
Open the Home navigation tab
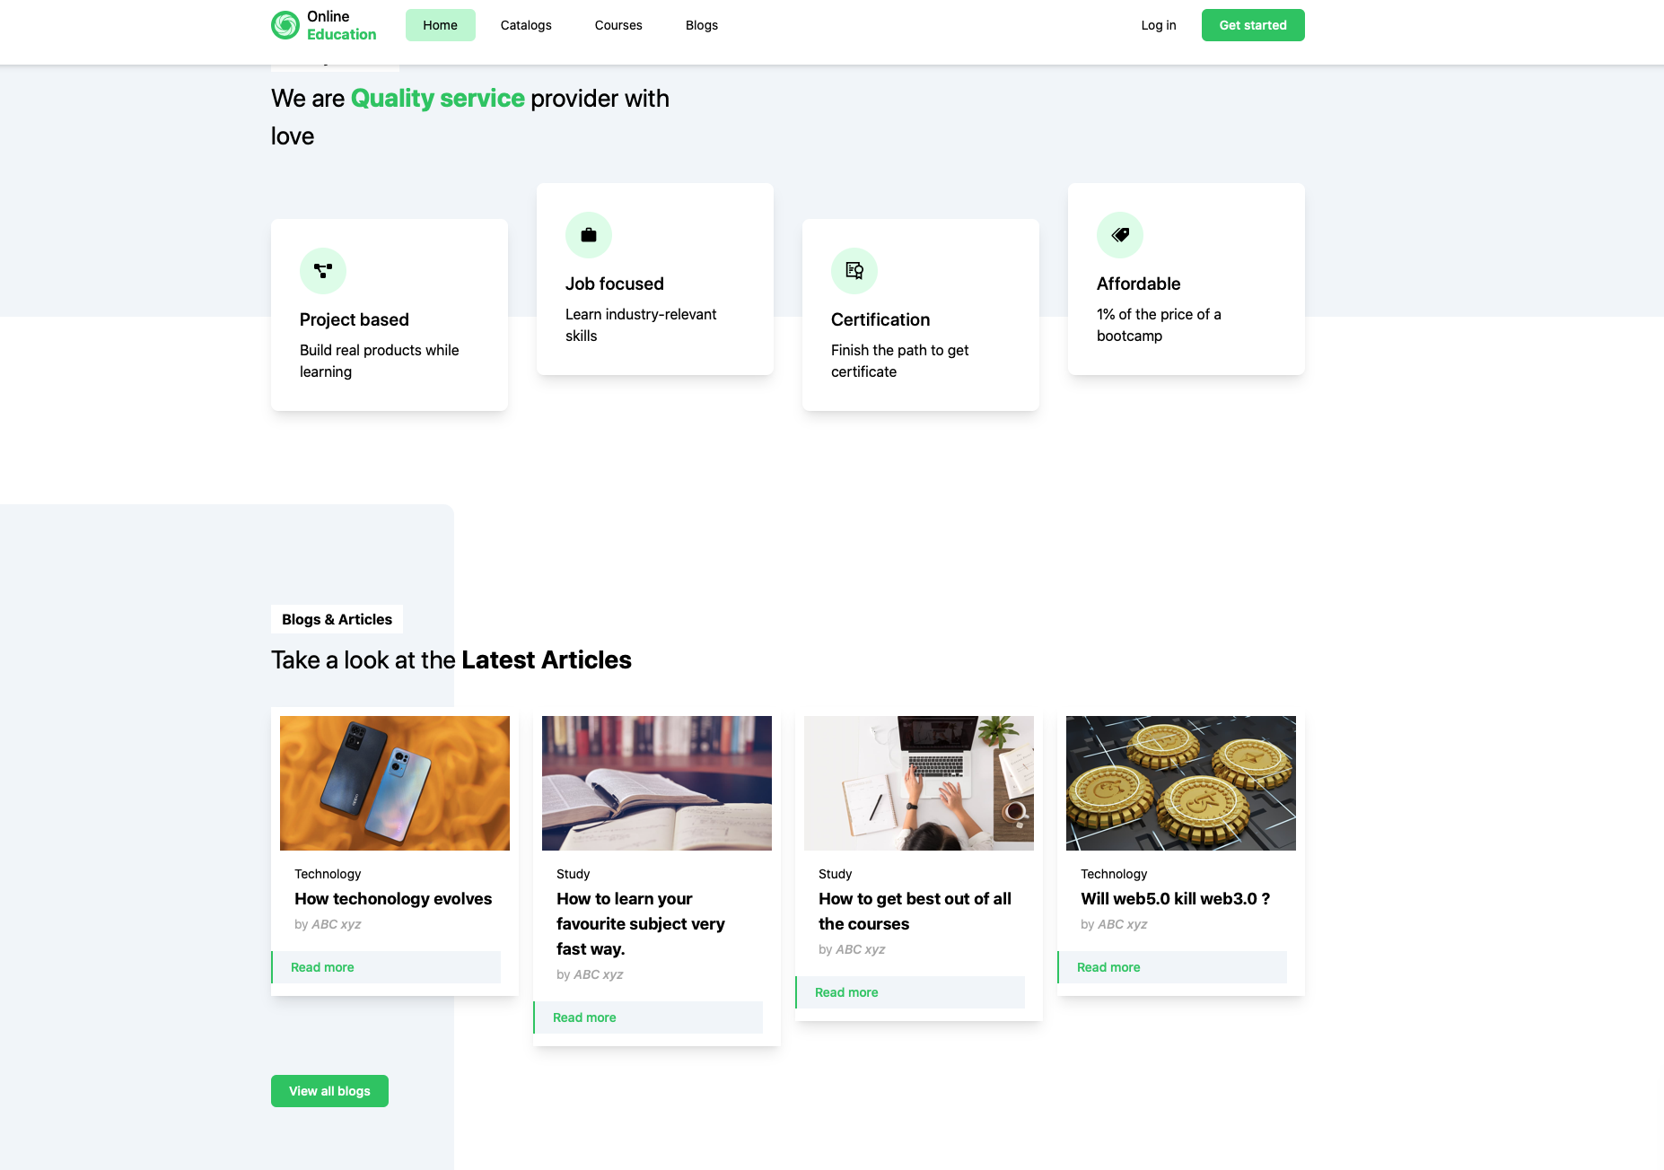point(440,25)
